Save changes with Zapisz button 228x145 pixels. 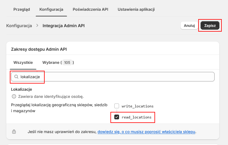[x=210, y=25]
